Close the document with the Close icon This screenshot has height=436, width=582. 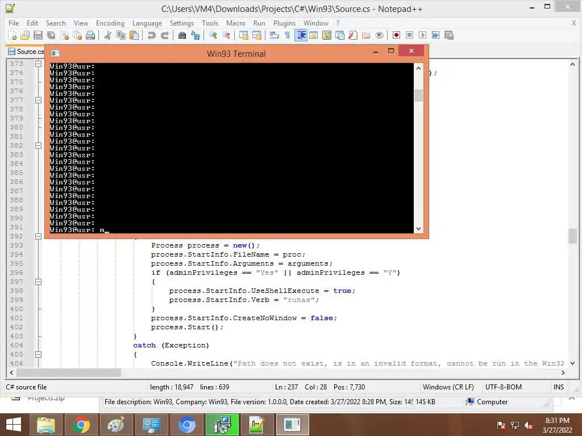(x=64, y=35)
